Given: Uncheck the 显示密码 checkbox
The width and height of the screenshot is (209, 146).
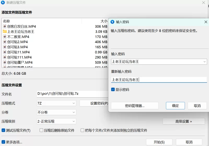Looking at the screenshot, I should coord(113,90).
